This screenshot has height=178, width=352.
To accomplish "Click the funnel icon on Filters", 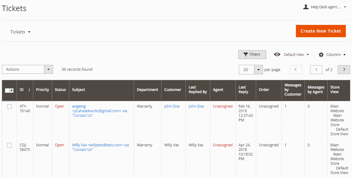I will 246,54.
